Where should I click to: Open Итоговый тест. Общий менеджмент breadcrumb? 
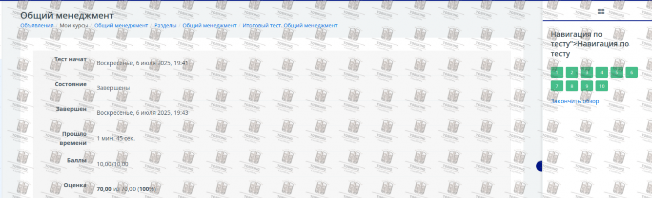pyautogui.click(x=290, y=25)
